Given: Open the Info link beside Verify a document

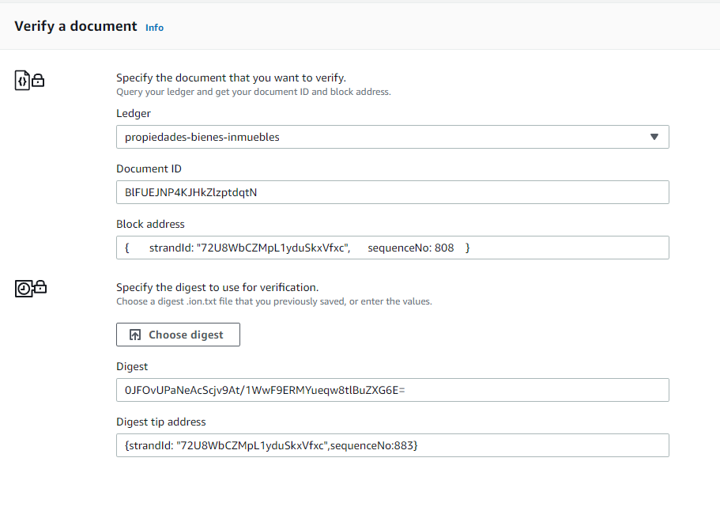Looking at the screenshot, I should (154, 28).
